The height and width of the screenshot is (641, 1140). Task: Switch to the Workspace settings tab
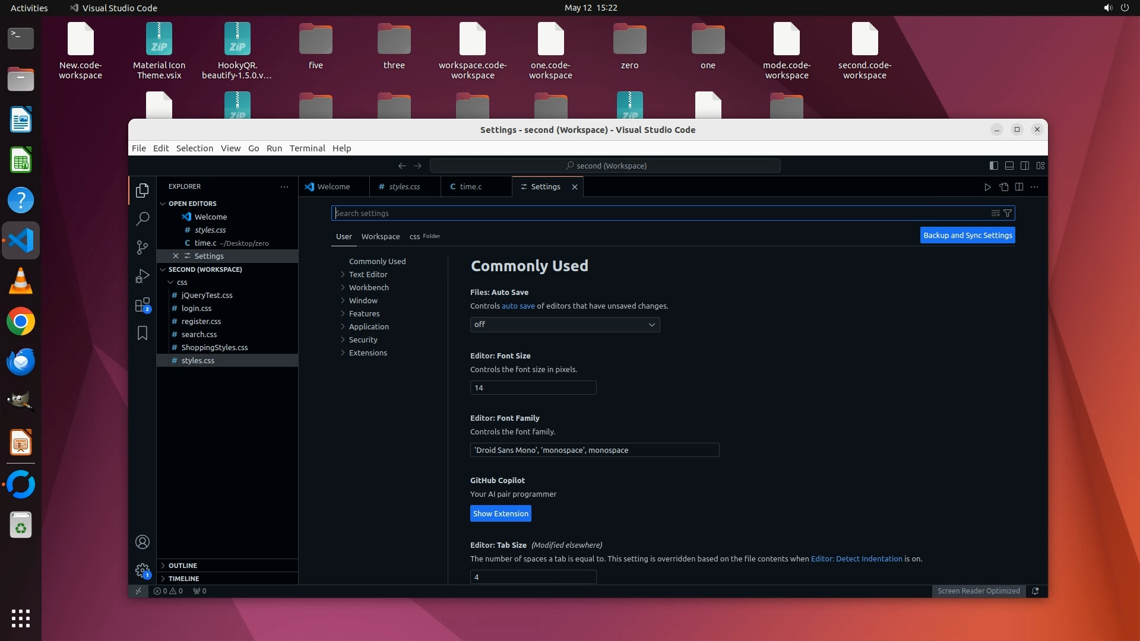(380, 236)
